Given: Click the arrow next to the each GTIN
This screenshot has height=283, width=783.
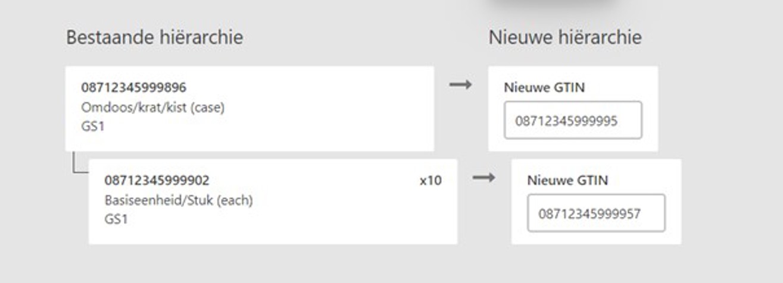Looking at the screenshot, I should tap(483, 178).
